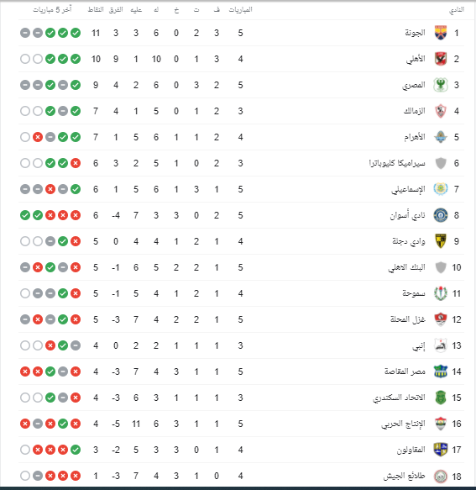Click Al Ahram's red loss indicator

[38, 137]
